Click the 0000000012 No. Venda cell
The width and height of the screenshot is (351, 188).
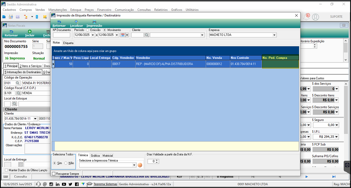218,64
